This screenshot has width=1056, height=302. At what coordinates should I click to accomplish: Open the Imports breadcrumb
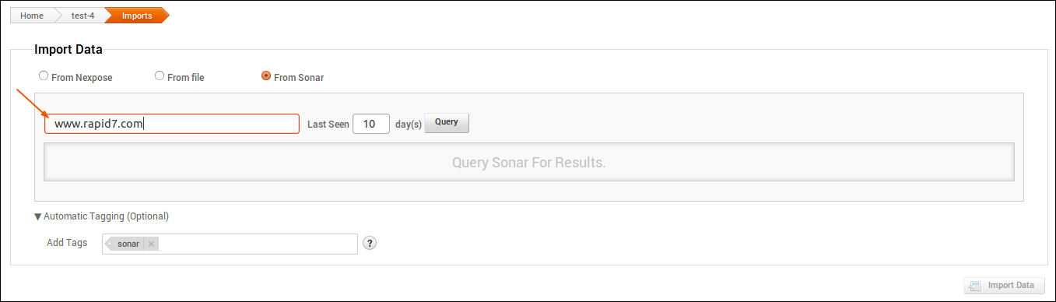(x=137, y=16)
